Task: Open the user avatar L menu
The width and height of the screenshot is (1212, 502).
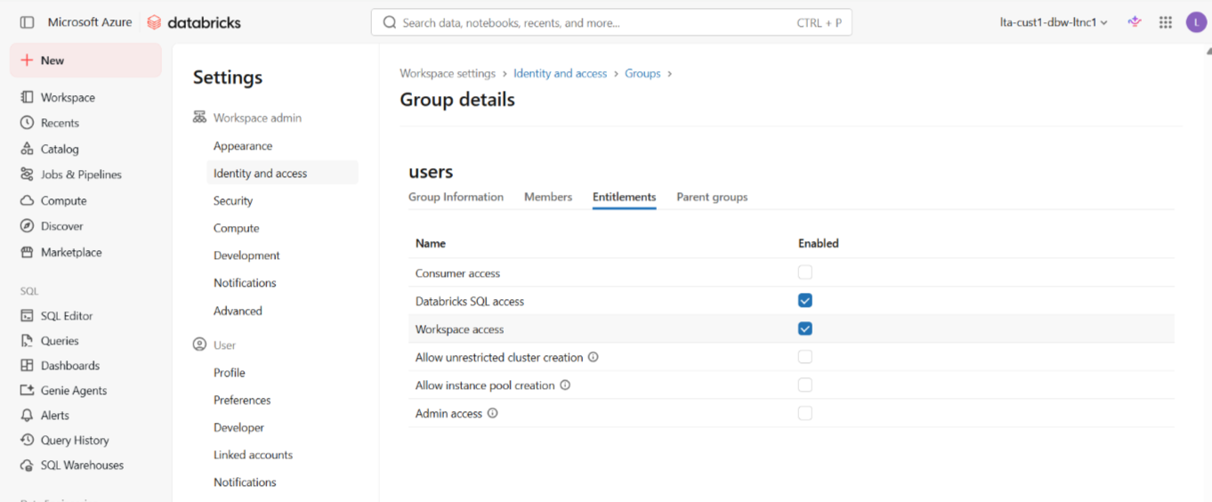Action: [1196, 22]
